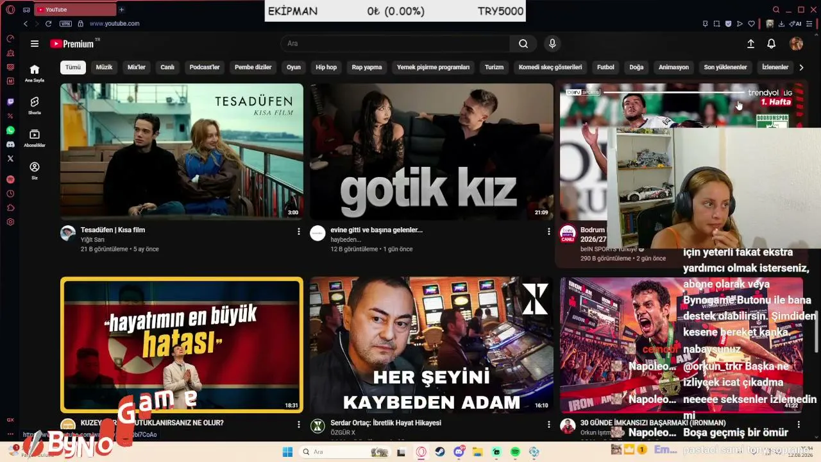The width and height of the screenshot is (821, 462).
Task: Open options menu for 'evine gitti' video
Action: 548,231
